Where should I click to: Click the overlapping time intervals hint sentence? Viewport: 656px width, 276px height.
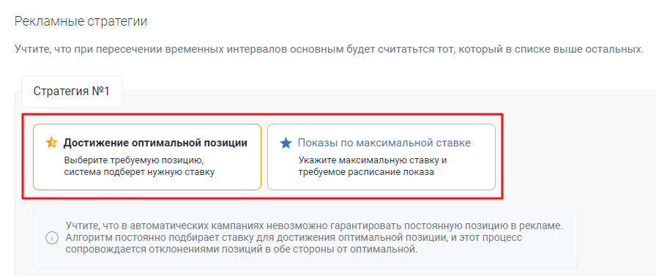(x=329, y=49)
